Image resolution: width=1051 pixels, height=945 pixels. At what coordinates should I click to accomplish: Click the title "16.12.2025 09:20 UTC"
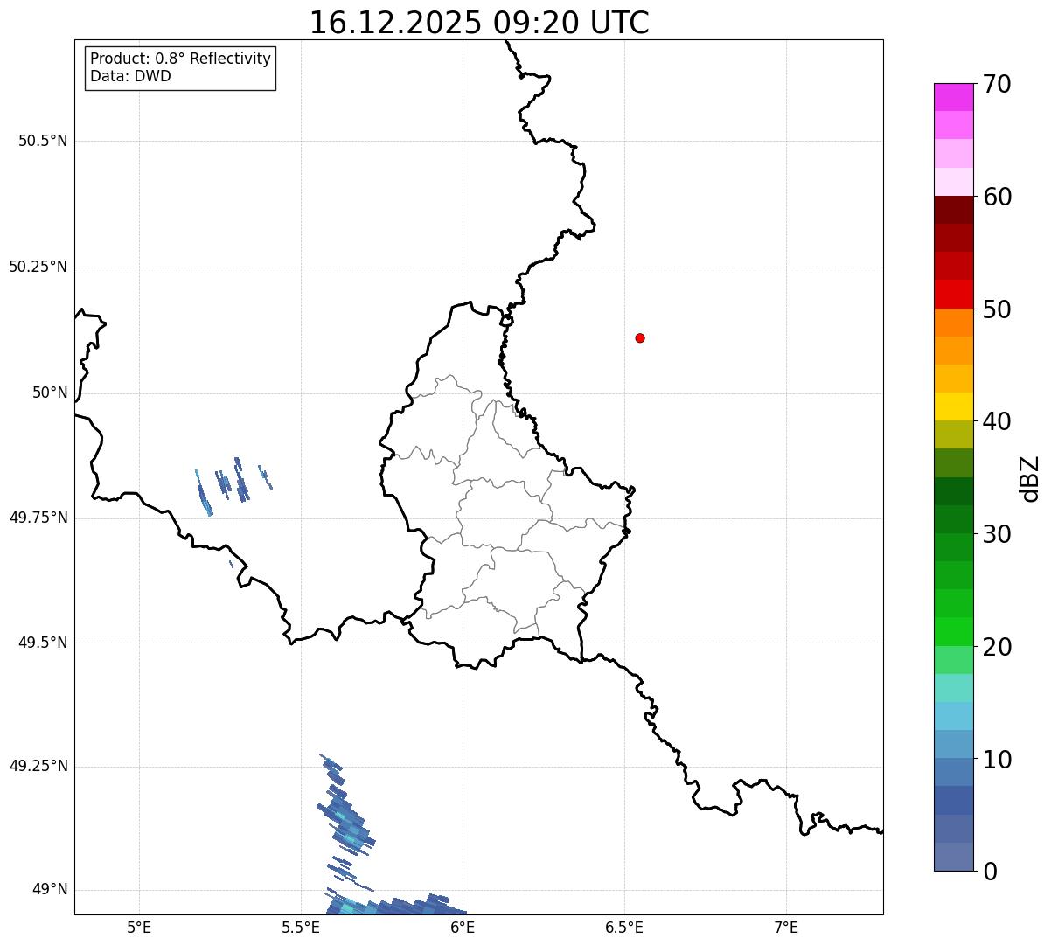(x=479, y=23)
